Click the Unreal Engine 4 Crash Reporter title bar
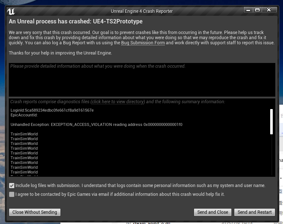 point(142,11)
